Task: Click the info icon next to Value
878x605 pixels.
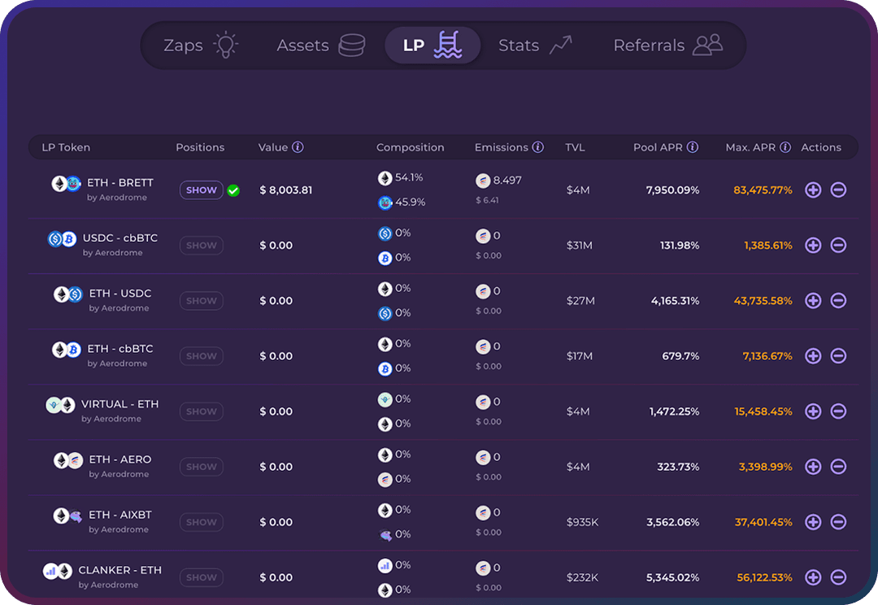Action: point(298,147)
